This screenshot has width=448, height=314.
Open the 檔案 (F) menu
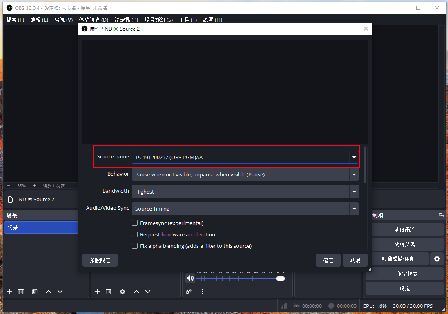15,20
